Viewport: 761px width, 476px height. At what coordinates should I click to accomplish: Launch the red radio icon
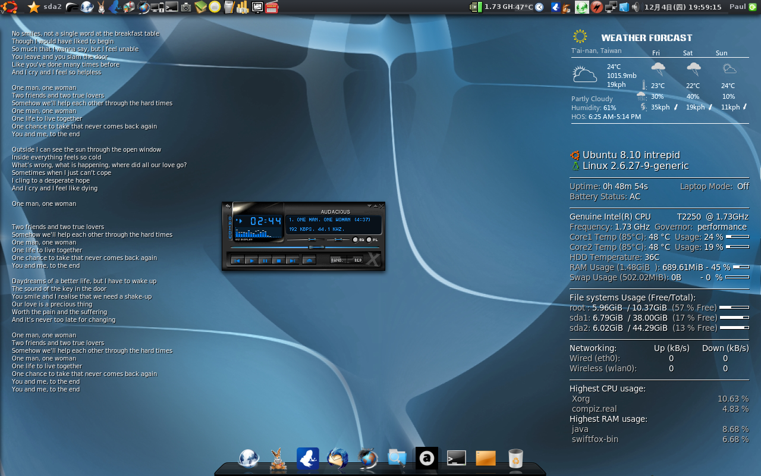(x=272, y=7)
